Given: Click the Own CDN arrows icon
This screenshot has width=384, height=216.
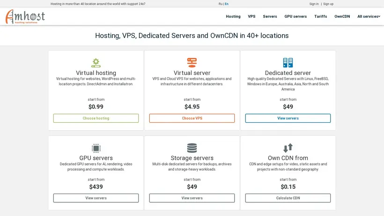Looking at the screenshot, I should tap(288, 148).
